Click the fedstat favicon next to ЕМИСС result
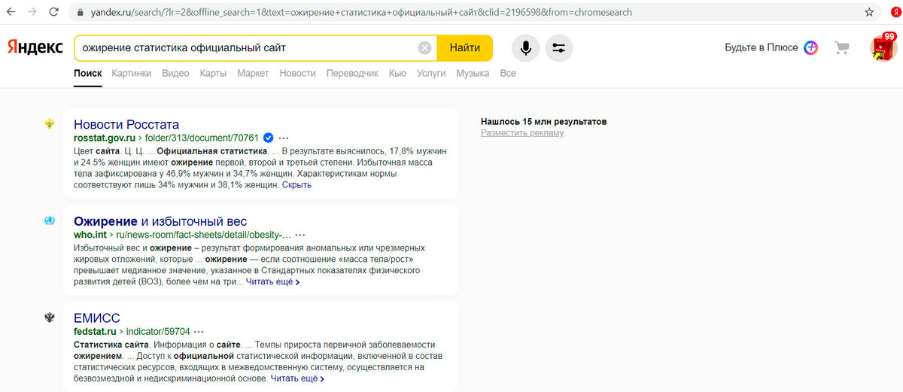Viewport: 903px width, 392px height. [x=50, y=318]
